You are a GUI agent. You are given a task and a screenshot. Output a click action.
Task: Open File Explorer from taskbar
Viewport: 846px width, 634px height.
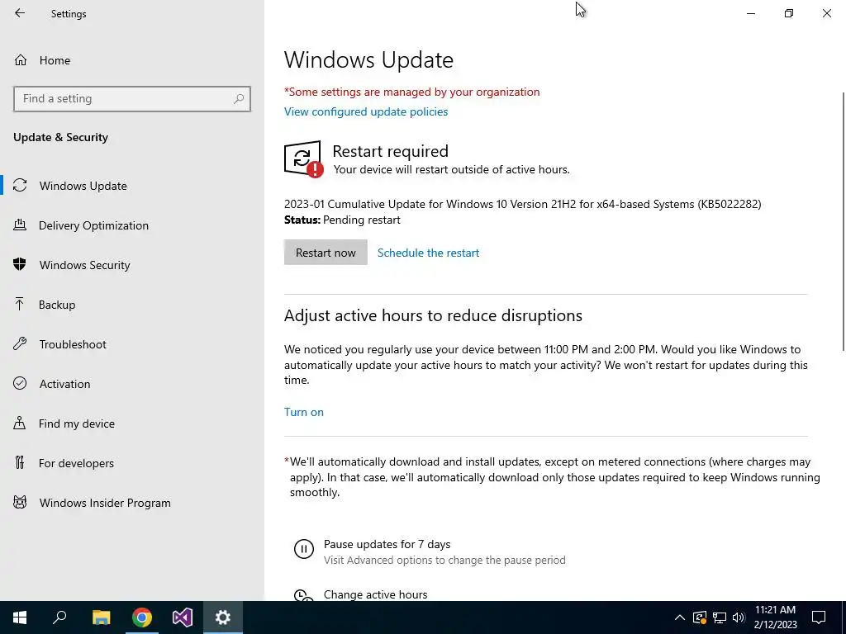point(101,617)
